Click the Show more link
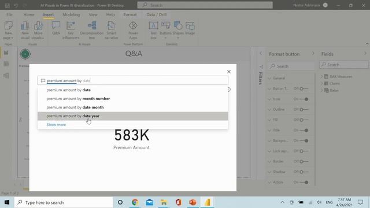Viewport: 370px width, 208px height. (56, 125)
